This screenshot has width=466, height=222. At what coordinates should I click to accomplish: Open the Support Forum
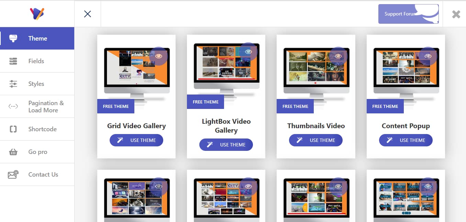400,14
